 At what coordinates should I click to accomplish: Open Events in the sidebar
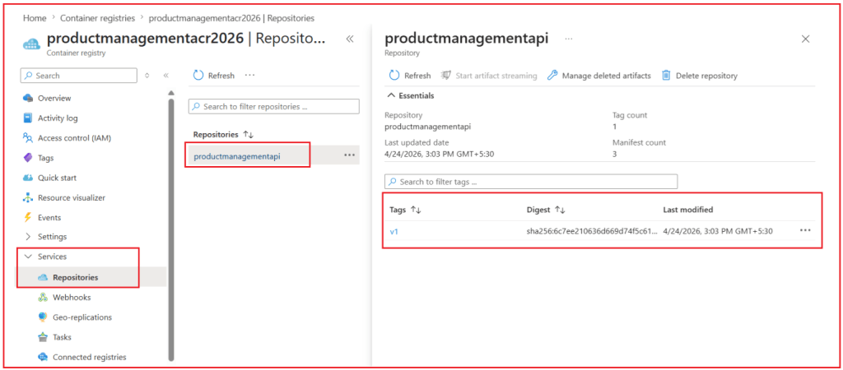pyautogui.click(x=49, y=218)
